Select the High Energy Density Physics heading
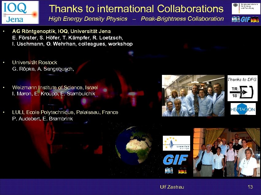The height and width of the screenshot is (195, 261). [x=88, y=19]
